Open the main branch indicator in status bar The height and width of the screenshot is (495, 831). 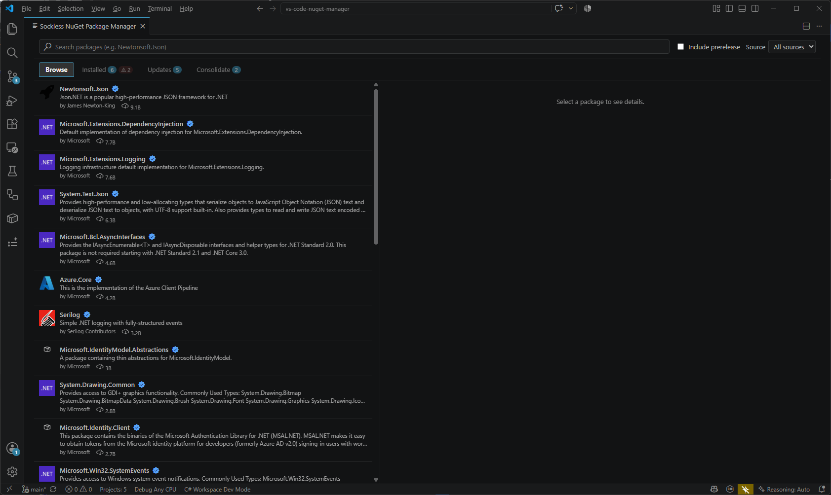click(34, 490)
